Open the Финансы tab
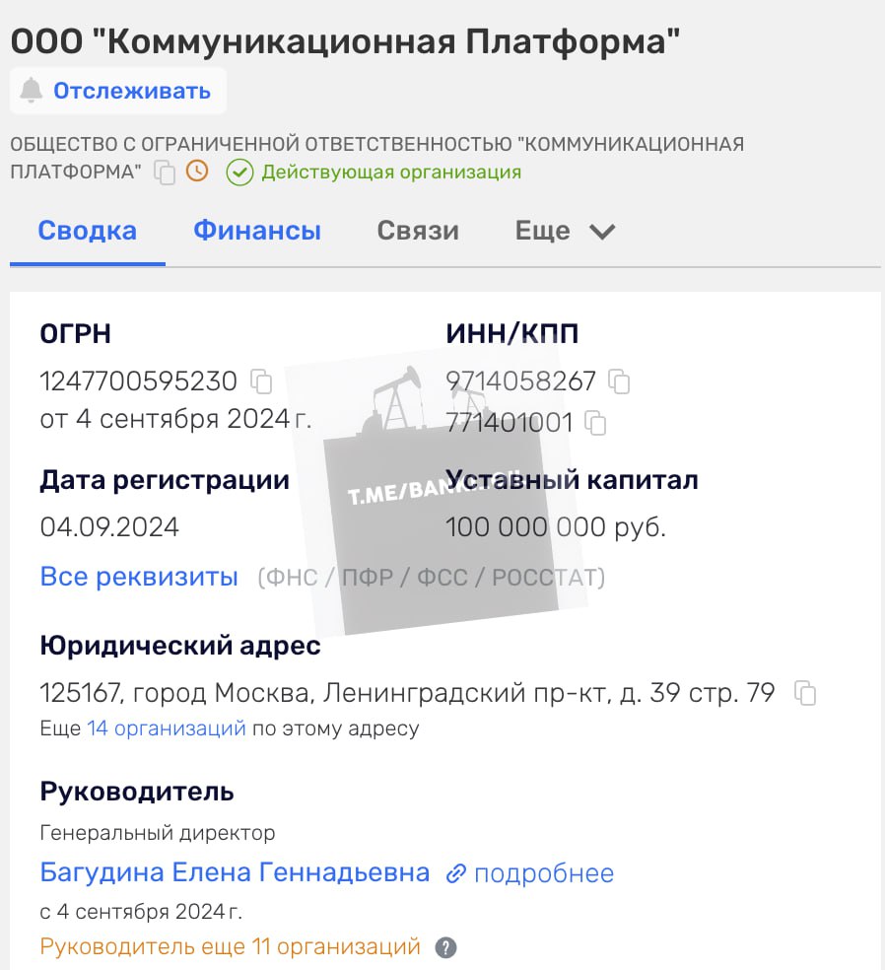 (257, 231)
